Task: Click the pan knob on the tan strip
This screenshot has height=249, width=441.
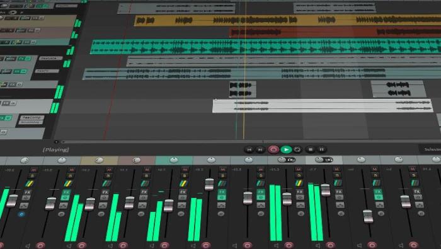Action: [99, 160]
